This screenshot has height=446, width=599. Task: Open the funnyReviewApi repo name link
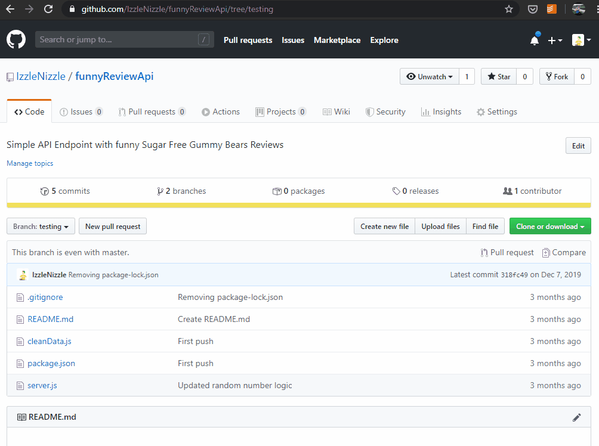[x=114, y=76]
